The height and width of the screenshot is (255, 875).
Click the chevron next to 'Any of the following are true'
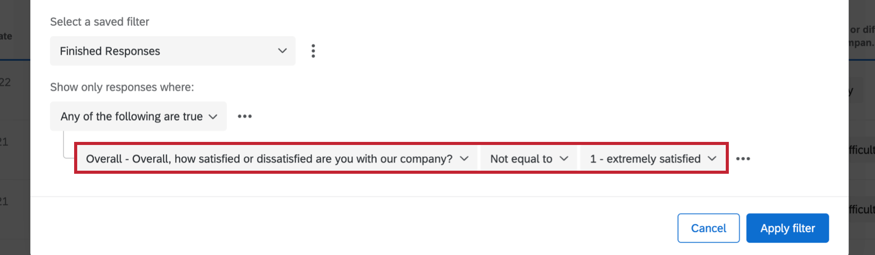pyautogui.click(x=213, y=117)
